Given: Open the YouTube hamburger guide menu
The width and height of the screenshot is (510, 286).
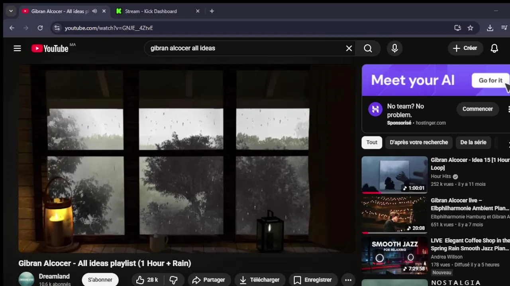Looking at the screenshot, I should 17,48.
